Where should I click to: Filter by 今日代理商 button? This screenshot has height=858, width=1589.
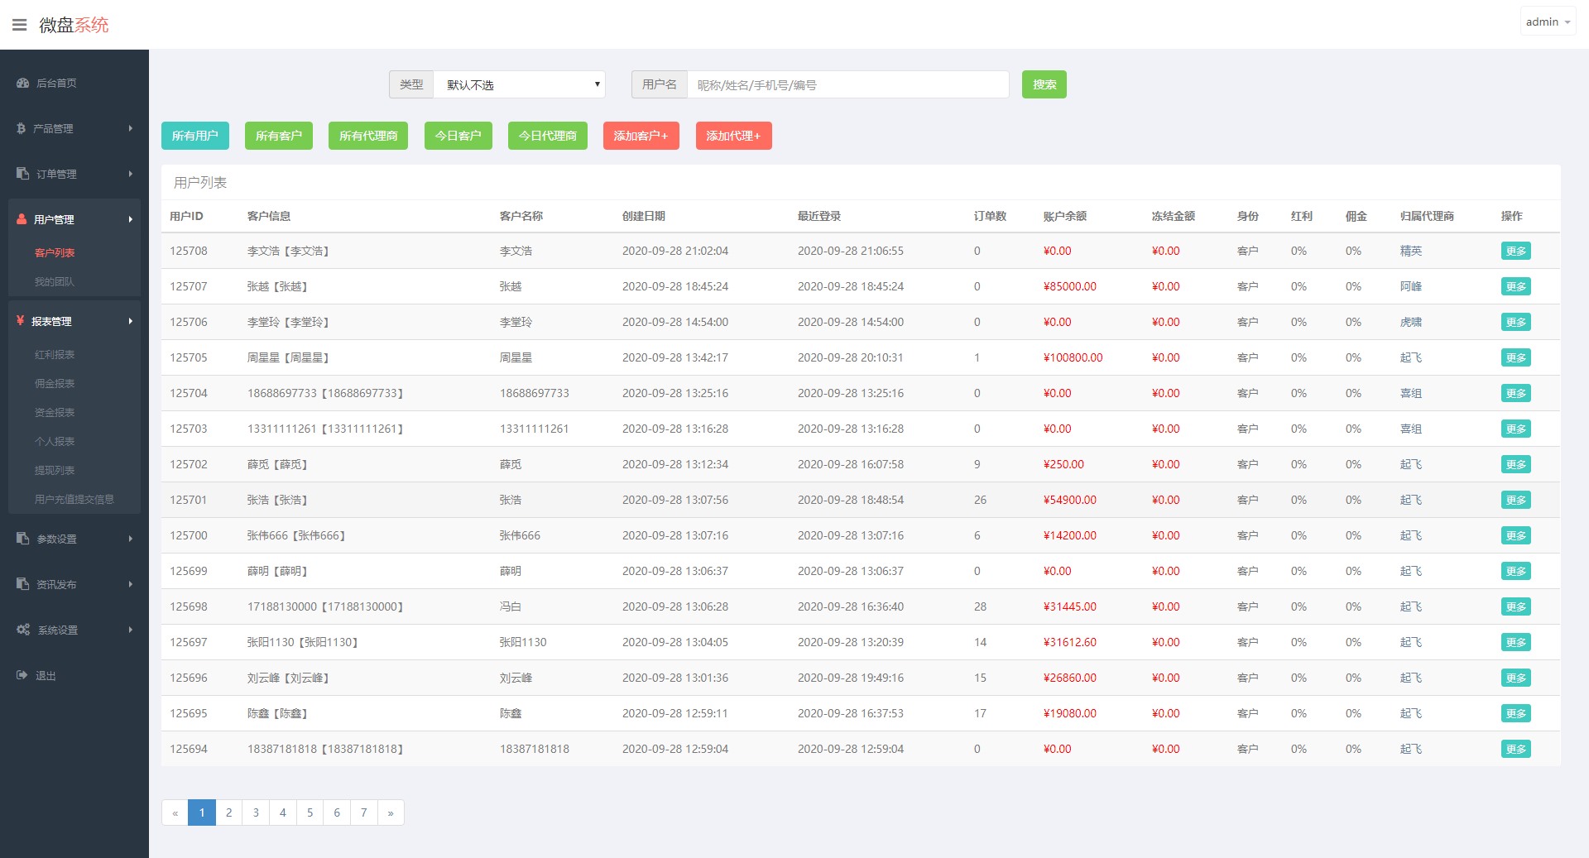click(x=547, y=136)
